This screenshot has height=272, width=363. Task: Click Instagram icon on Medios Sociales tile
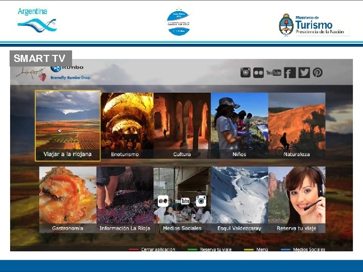[201, 201]
